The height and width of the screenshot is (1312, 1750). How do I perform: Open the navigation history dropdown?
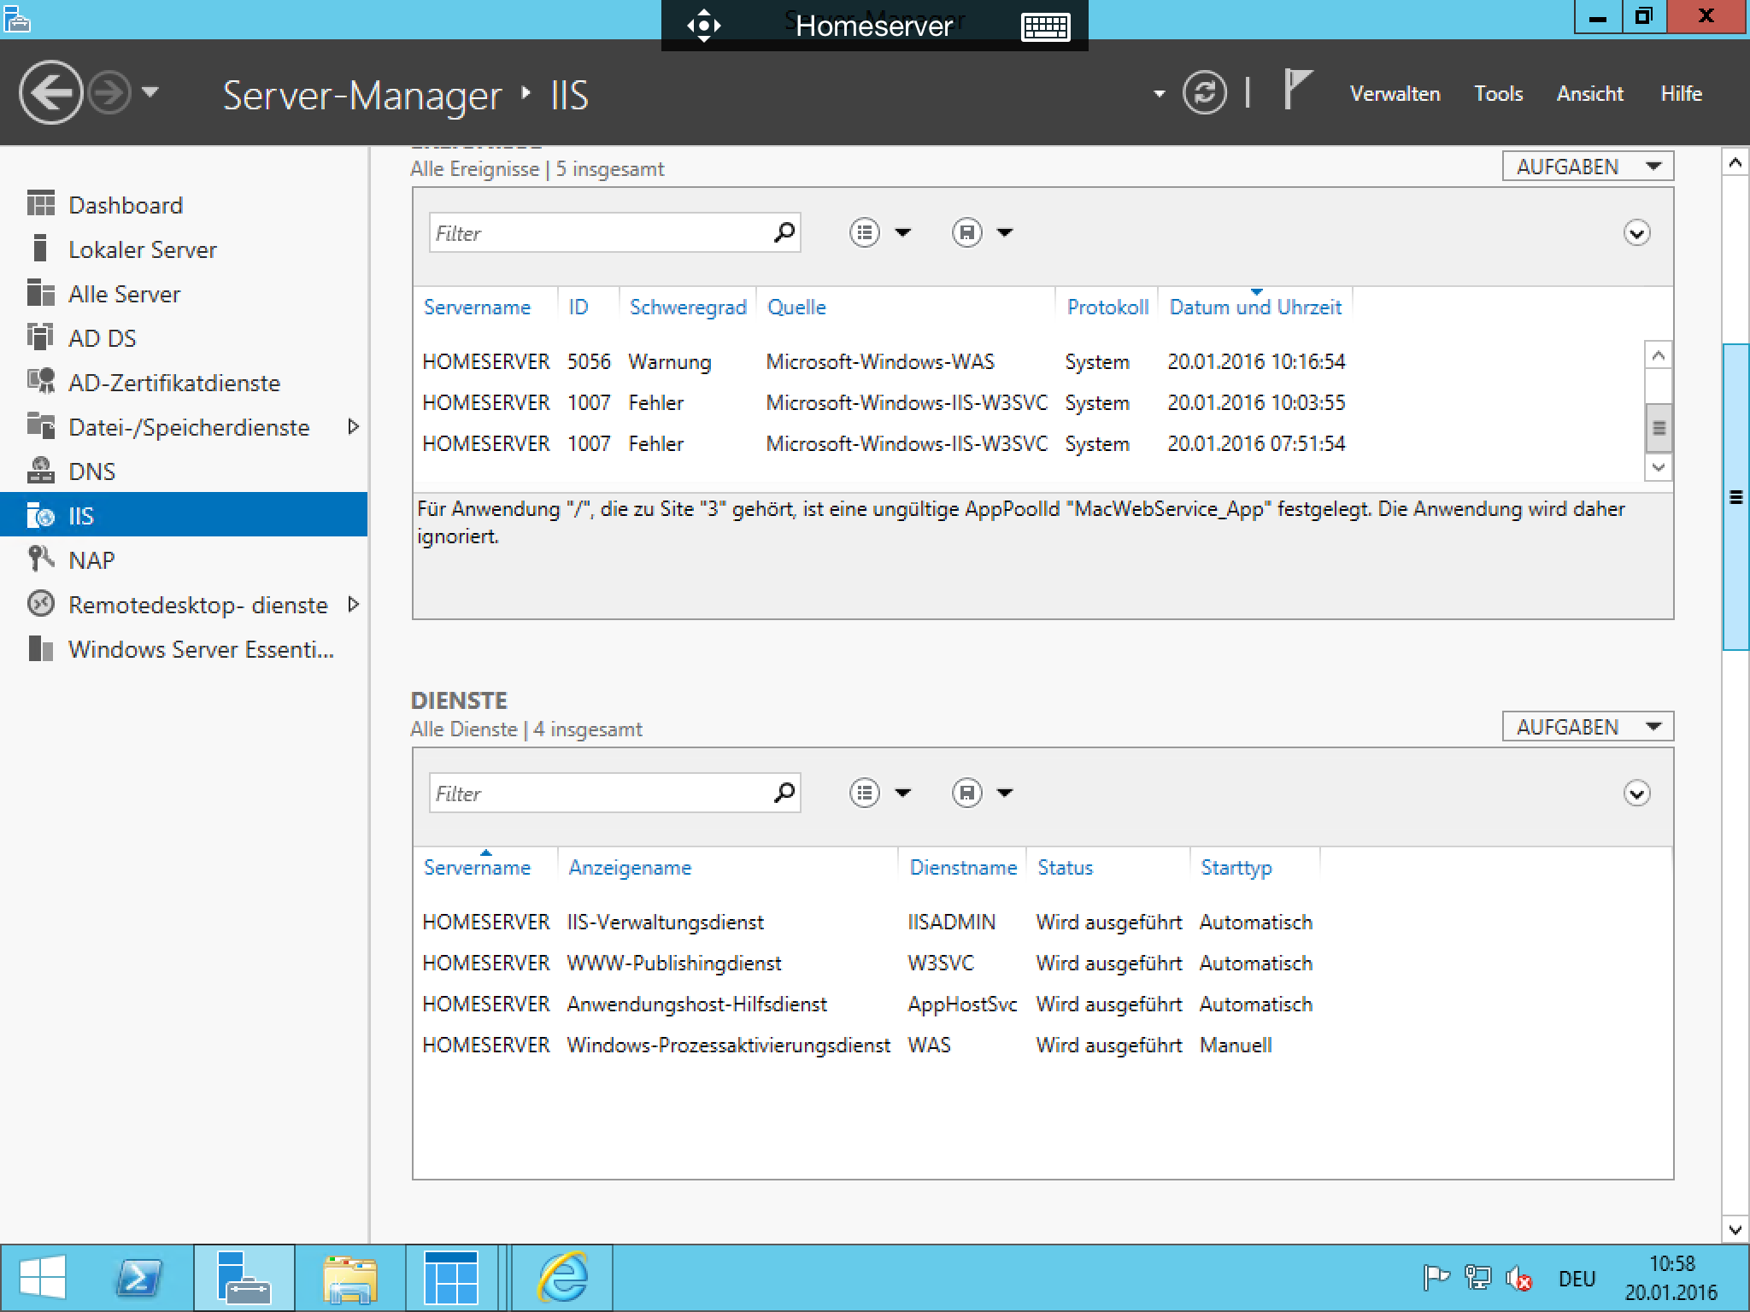click(x=150, y=91)
